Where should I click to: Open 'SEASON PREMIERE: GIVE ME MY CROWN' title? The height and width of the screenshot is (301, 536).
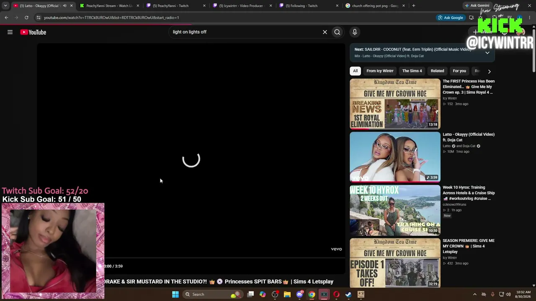point(469,246)
